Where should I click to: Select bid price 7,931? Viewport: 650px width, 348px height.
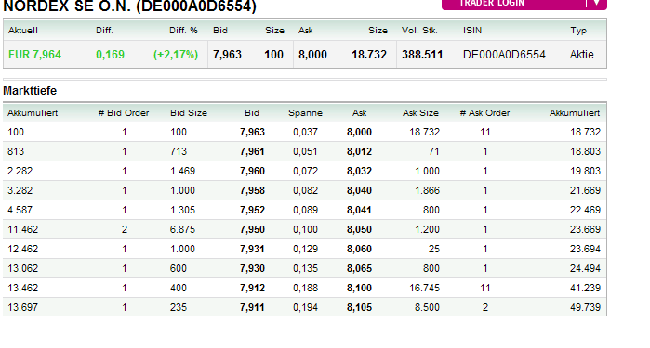(252, 249)
